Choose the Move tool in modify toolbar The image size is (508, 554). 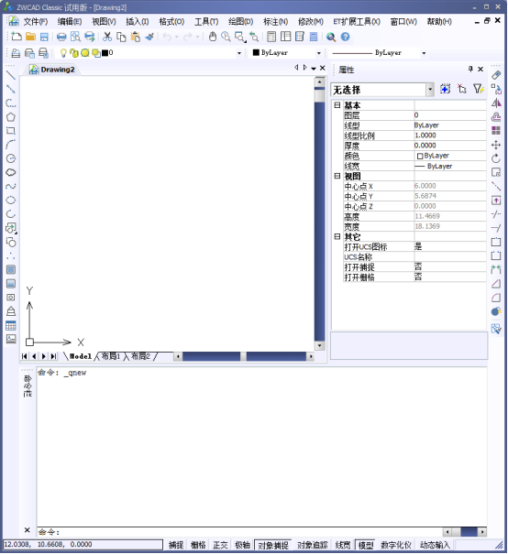496,145
